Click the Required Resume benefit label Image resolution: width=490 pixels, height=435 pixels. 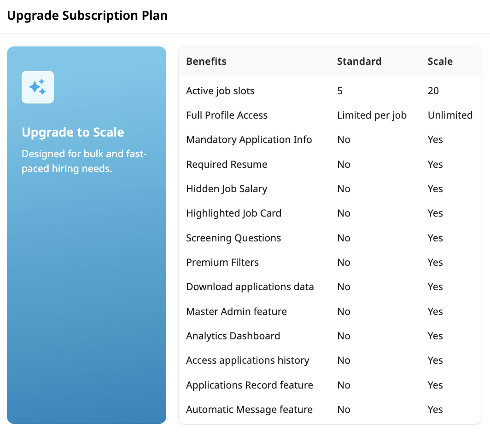tap(227, 165)
